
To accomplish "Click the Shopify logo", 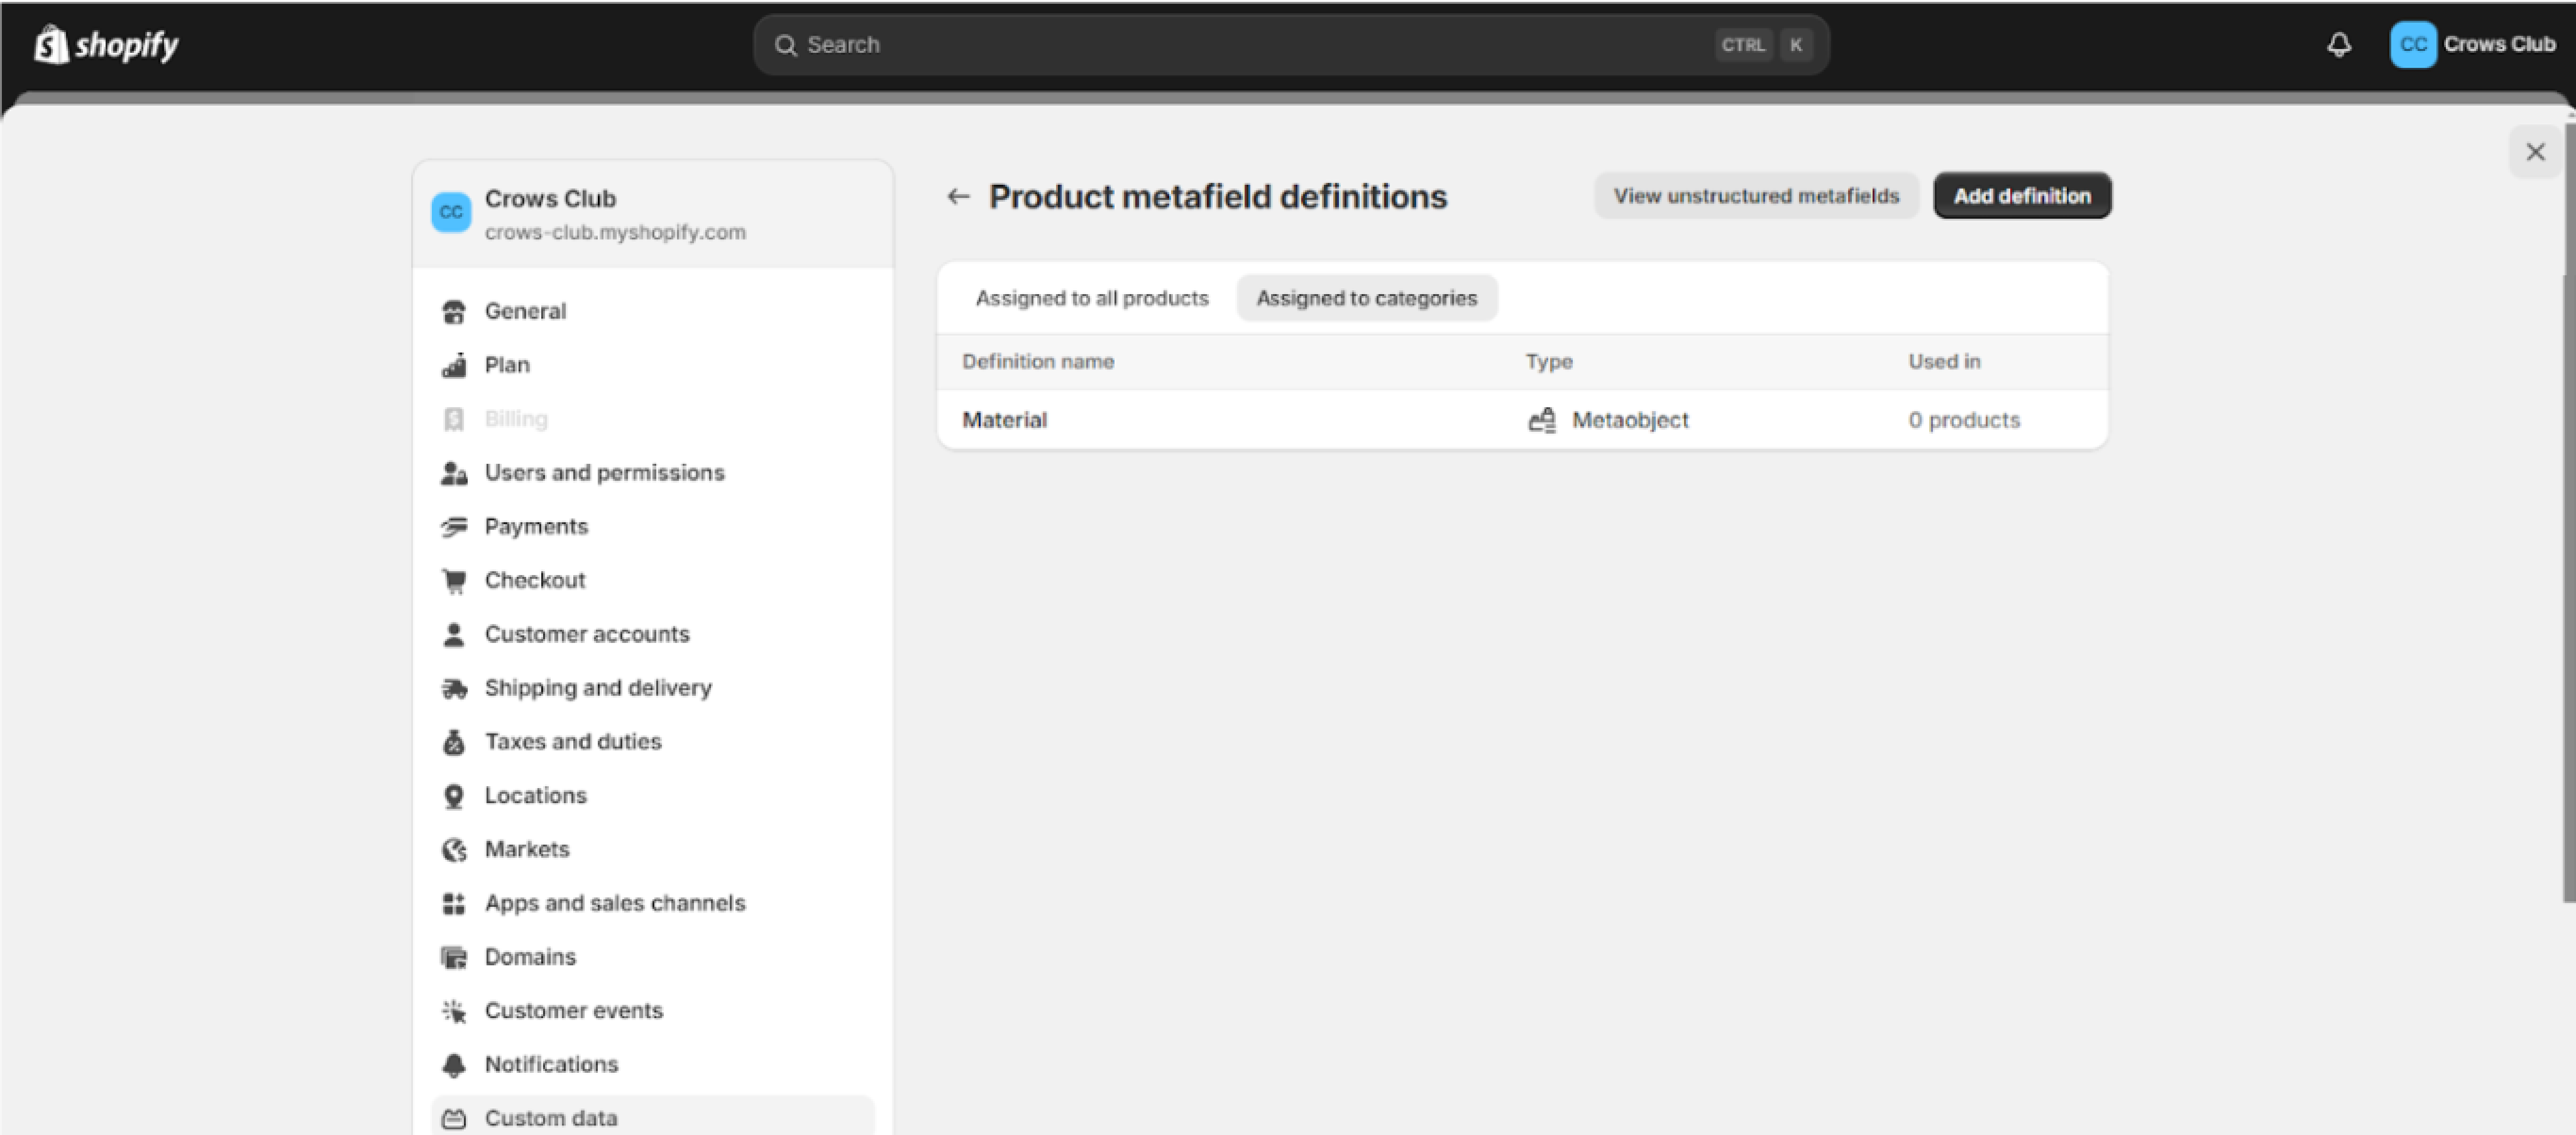I will (x=106, y=44).
